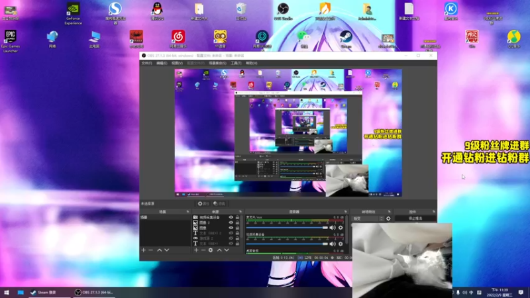Open OBS Studio desktop shortcut

coord(283,11)
